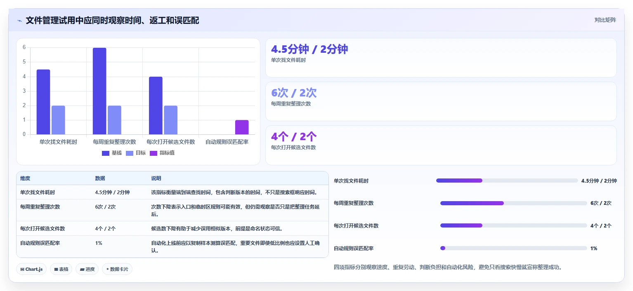The width and height of the screenshot is (633, 291).
Task: Open the 6次 / 2次 data card
Action: click(x=441, y=101)
